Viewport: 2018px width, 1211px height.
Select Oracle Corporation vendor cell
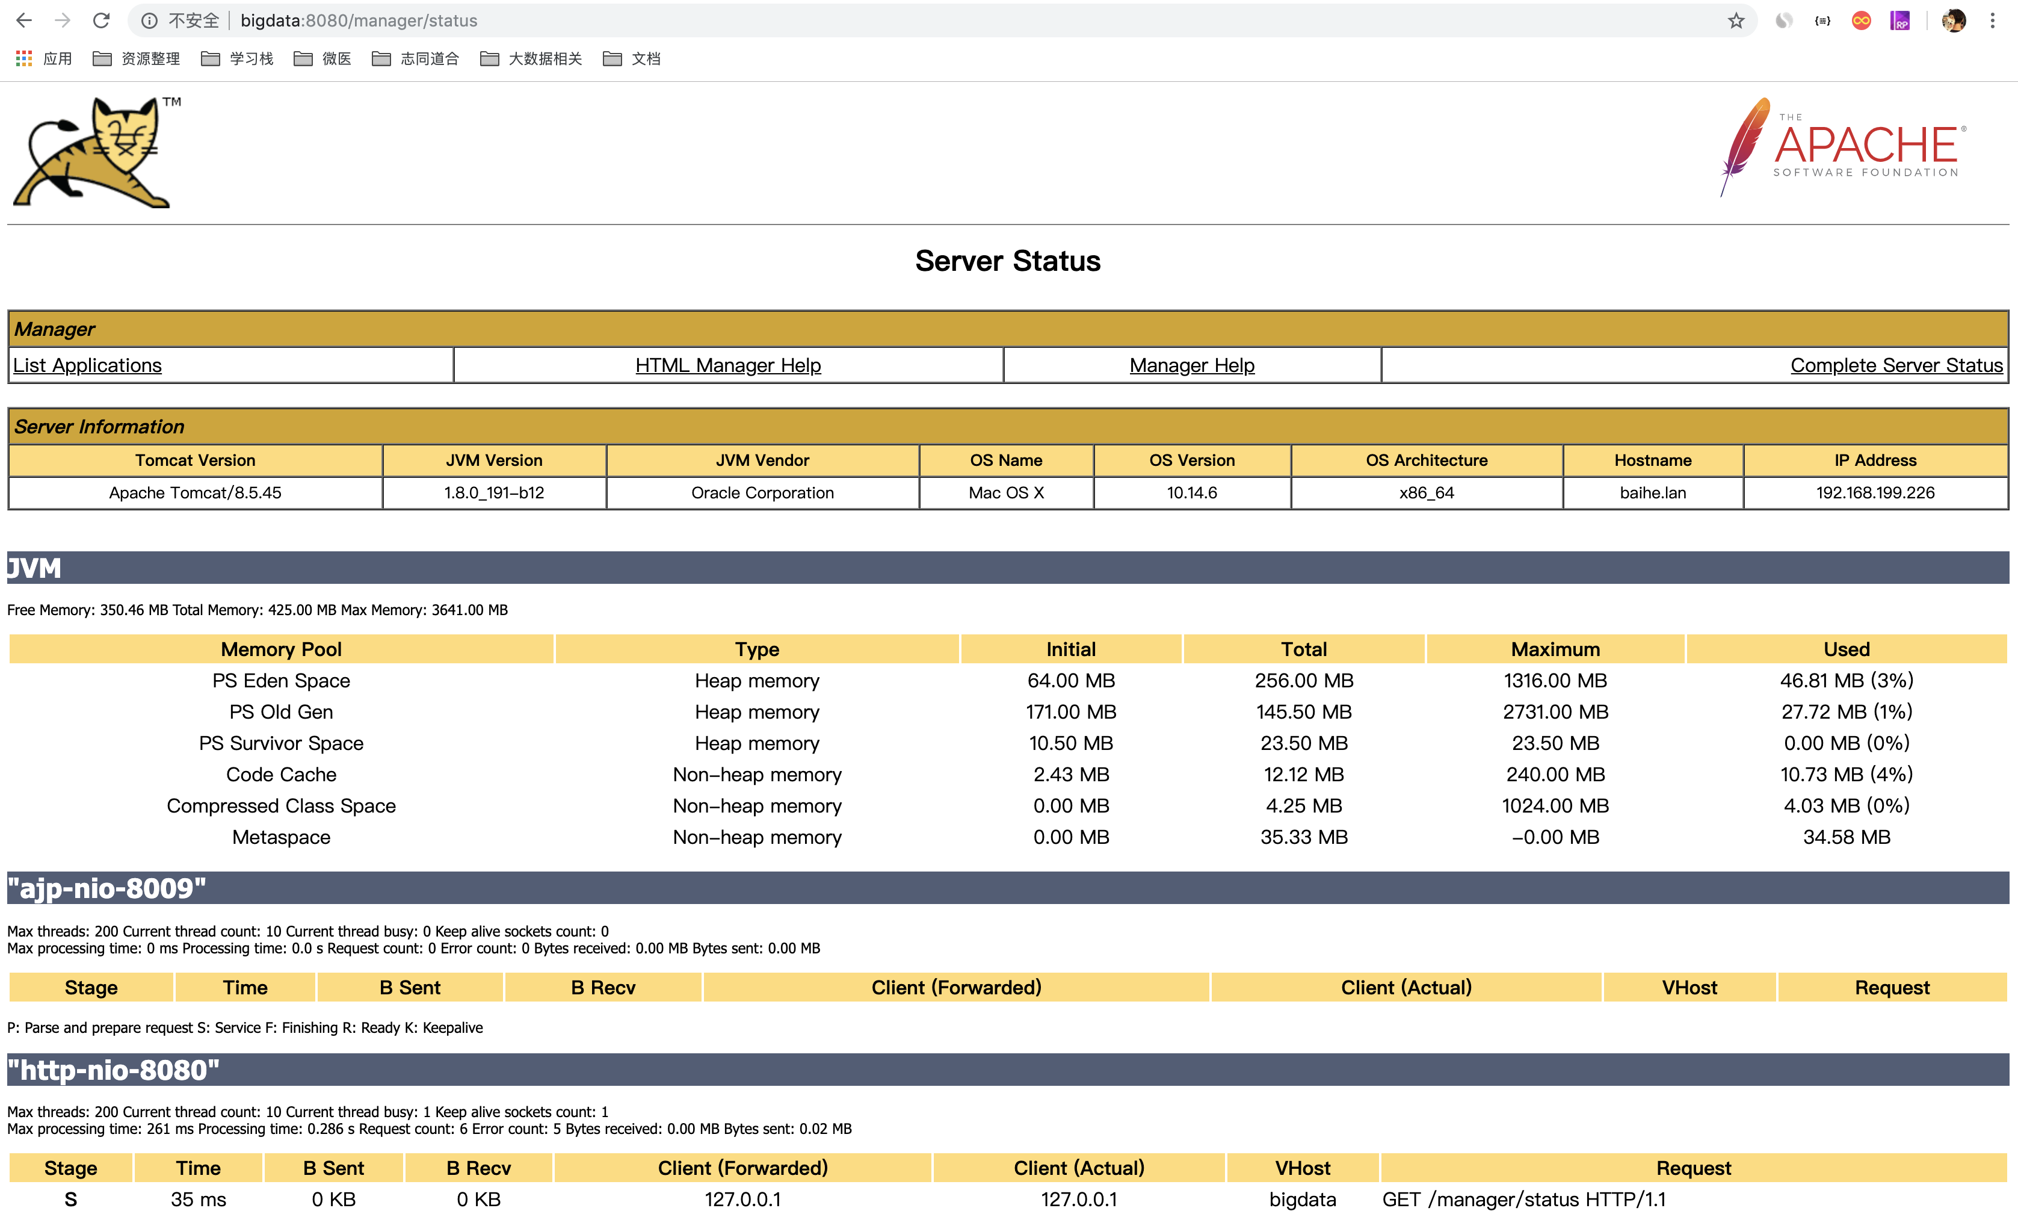pos(763,493)
